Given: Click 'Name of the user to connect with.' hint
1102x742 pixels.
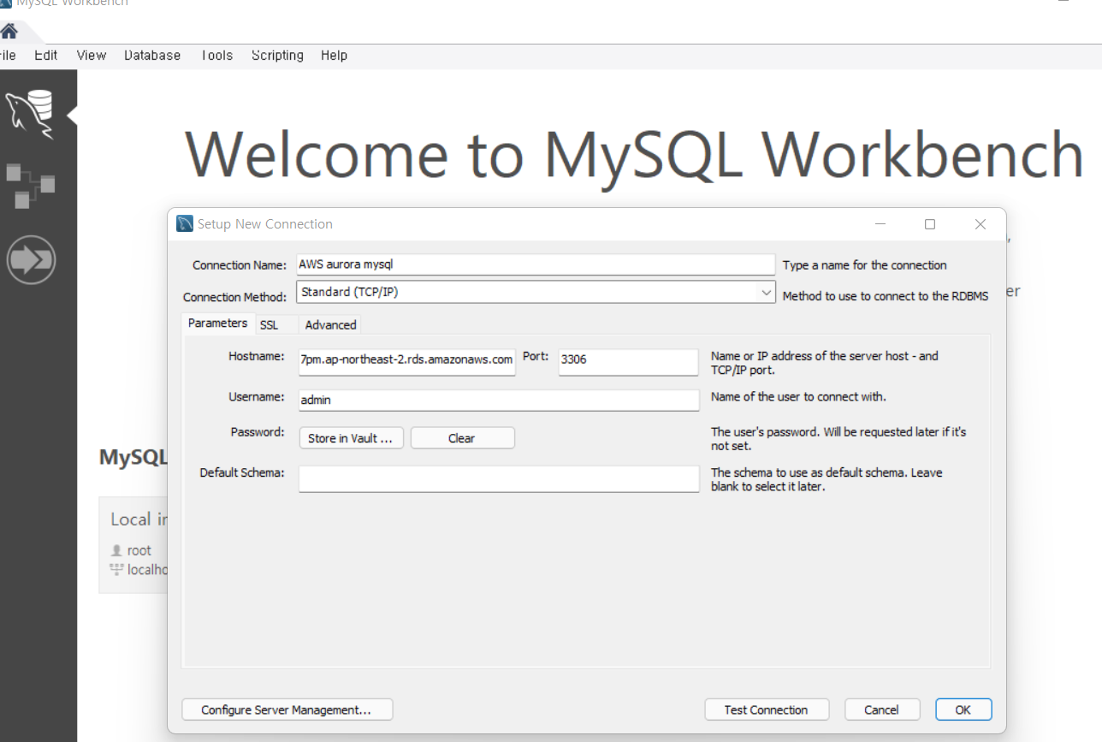Looking at the screenshot, I should [x=799, y=397].
